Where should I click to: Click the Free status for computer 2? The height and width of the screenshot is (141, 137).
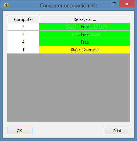[x=84, y=27]
